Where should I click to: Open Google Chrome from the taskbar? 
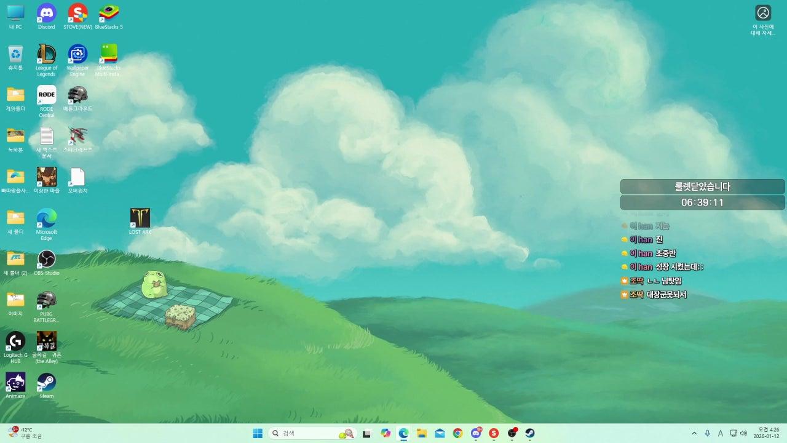(457, 433)
